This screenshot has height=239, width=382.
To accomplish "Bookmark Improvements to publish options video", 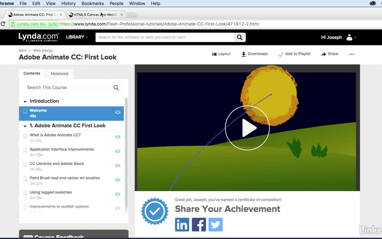I will tap(25, 208).
